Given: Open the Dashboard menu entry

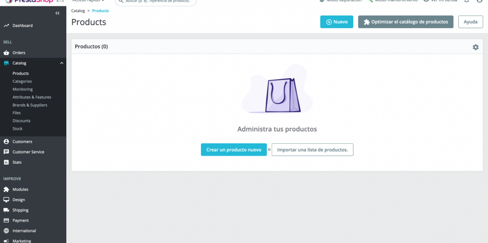Looking at the screenshot, I should point(22,25).
